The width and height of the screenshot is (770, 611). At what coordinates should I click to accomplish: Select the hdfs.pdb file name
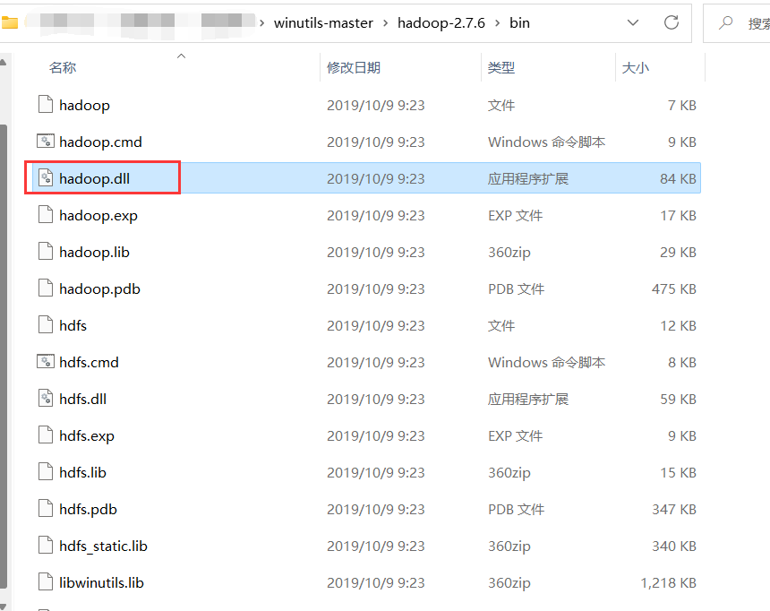point(88,509)
